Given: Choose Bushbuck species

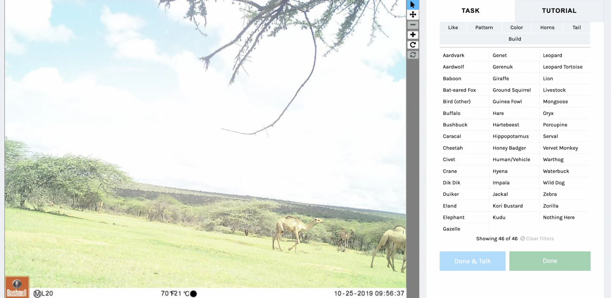Looking at the screenshot, I should (464, 125).
